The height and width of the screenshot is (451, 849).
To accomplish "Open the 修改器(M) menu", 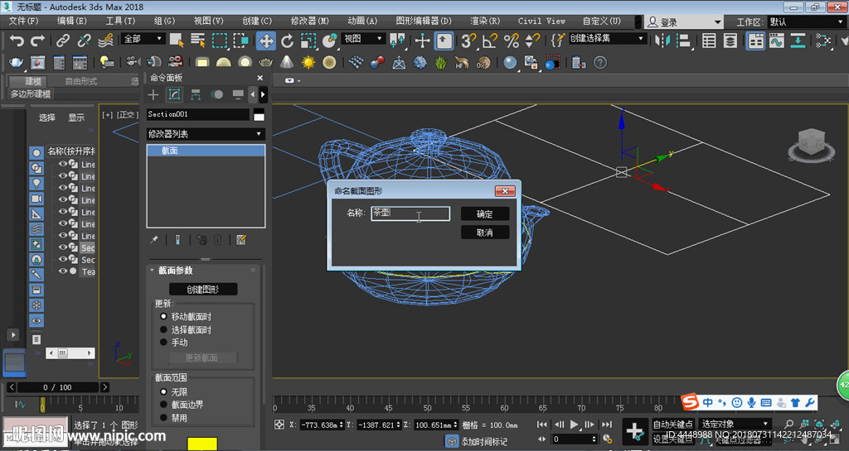I will [x=310, y=21].
